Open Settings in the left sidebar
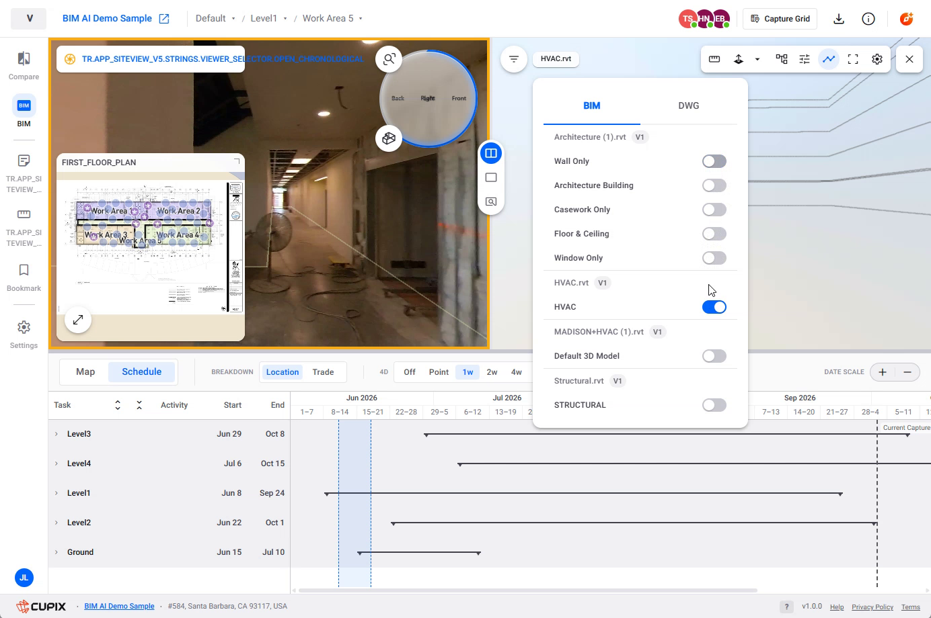 coord(24,335)
